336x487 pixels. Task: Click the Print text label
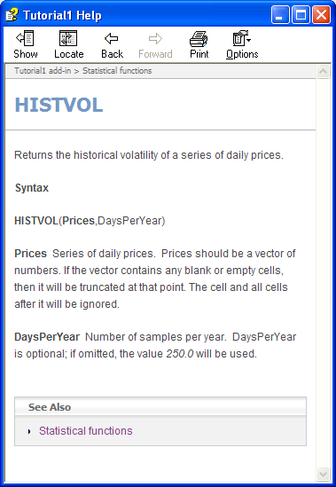tap(199, 54)
